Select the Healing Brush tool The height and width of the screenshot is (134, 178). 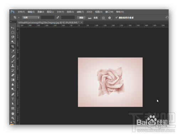[13, 56]
